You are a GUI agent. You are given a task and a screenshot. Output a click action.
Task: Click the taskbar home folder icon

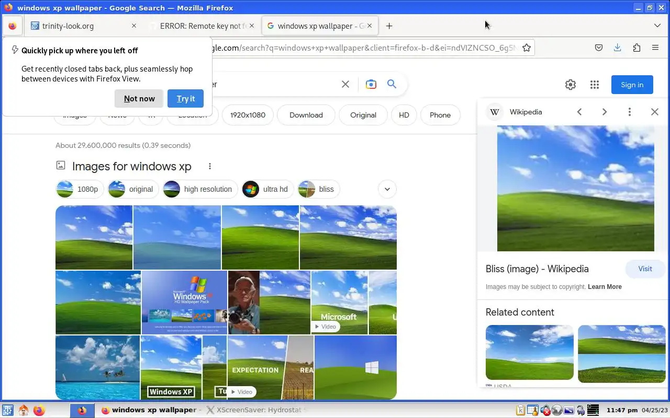[24, 410]
